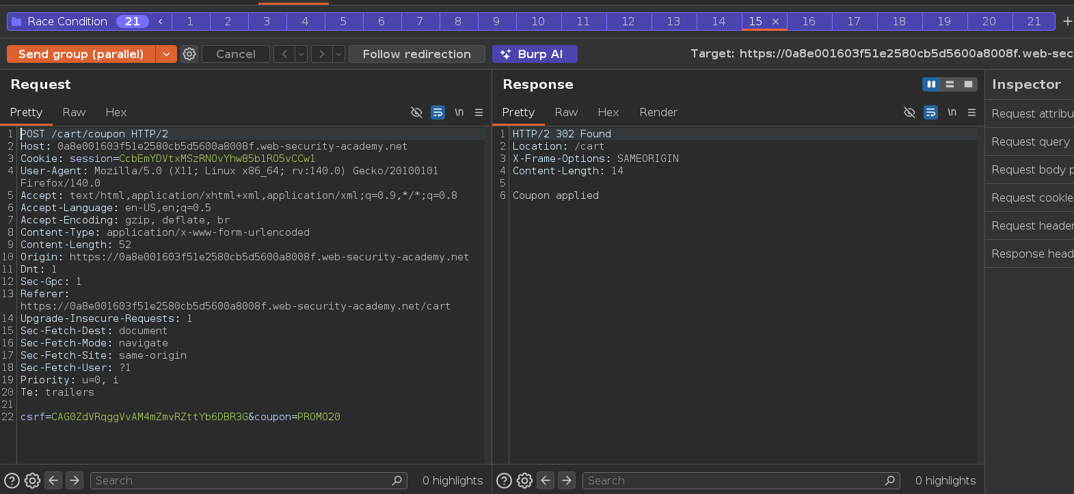The height and width of the screenshot is (494, 1074).
Task: Select the Race Condition tab group label
Action: click(68, 22)
